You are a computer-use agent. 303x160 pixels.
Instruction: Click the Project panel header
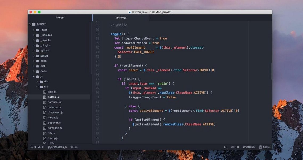(x=60, y=18)
